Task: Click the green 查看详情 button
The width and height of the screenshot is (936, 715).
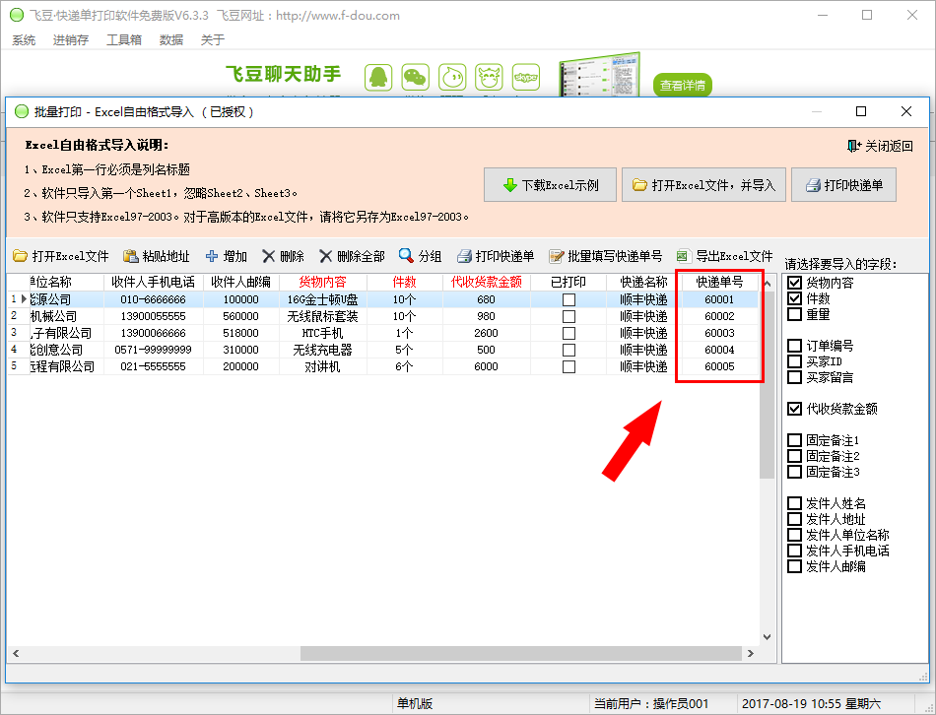Action: [x=683, y=86]
